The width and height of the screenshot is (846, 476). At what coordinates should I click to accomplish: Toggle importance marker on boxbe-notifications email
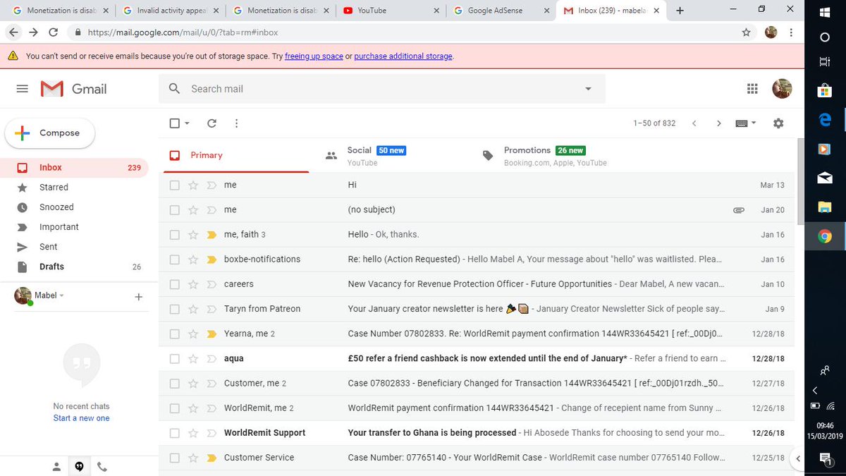(211, 260)
